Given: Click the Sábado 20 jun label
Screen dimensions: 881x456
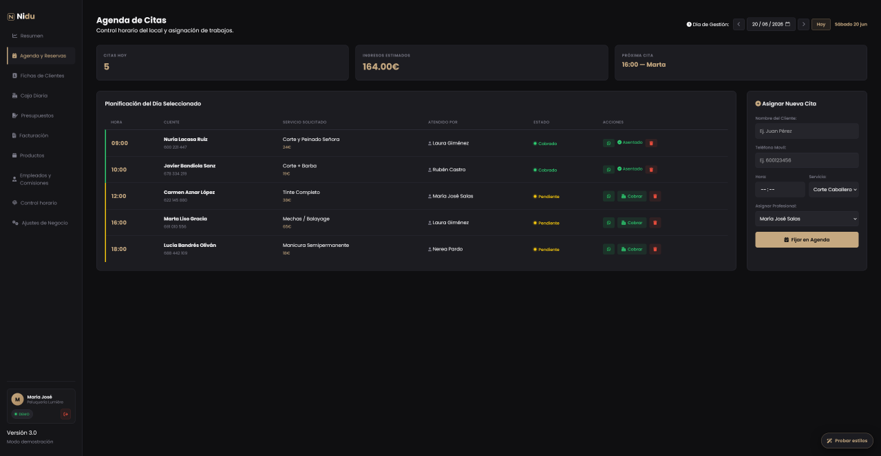Looking at the screenshot, I should (x=851, y=24).
